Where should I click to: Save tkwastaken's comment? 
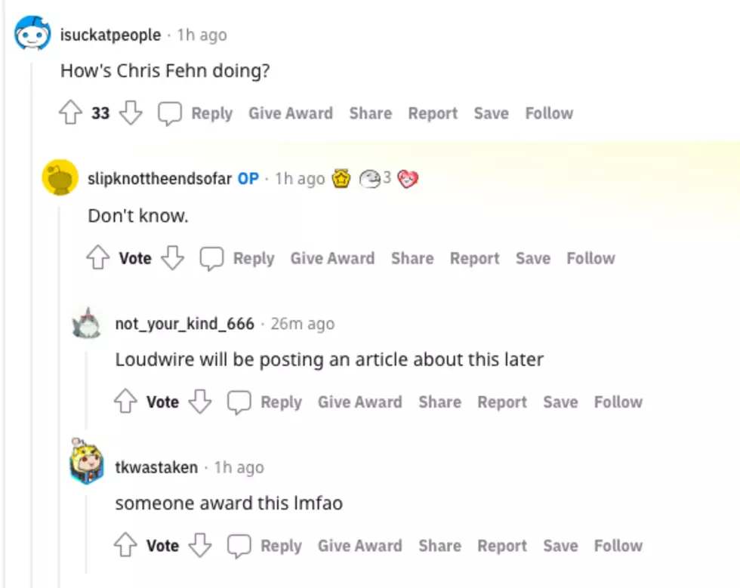click(x=560, y=546)
